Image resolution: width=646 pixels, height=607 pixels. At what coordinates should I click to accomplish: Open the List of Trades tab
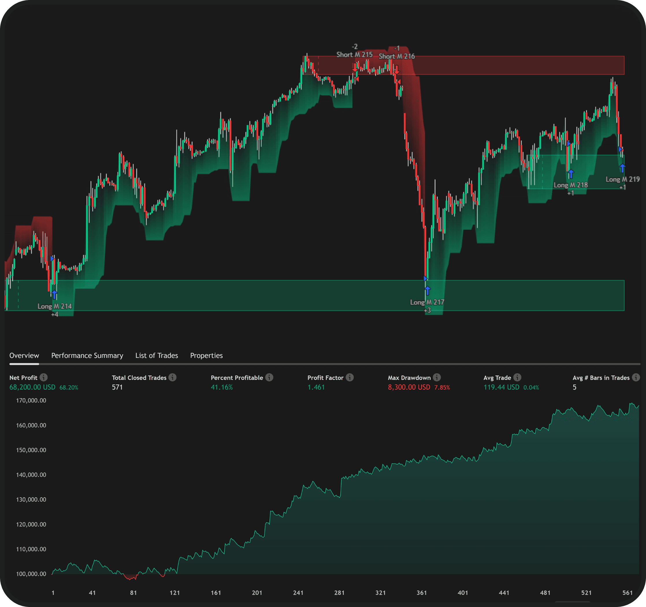click(x=156, y=355)
